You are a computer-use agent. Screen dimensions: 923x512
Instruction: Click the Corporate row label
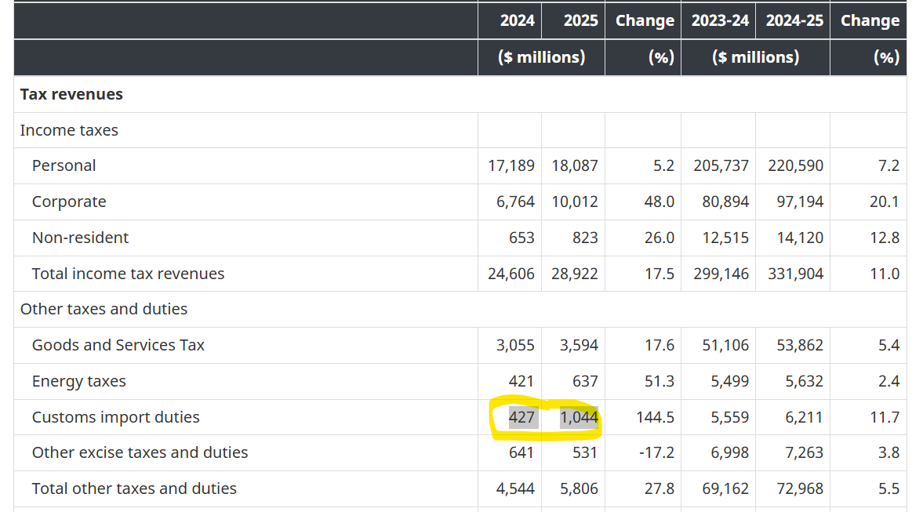(x=69, y=202)
